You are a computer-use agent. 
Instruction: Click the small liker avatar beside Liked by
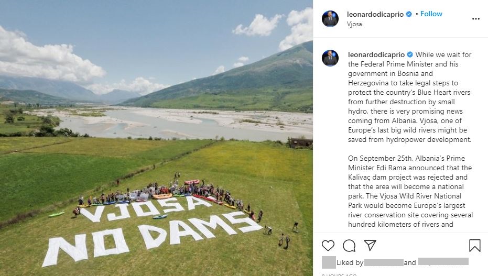click(x=328, y=262)
